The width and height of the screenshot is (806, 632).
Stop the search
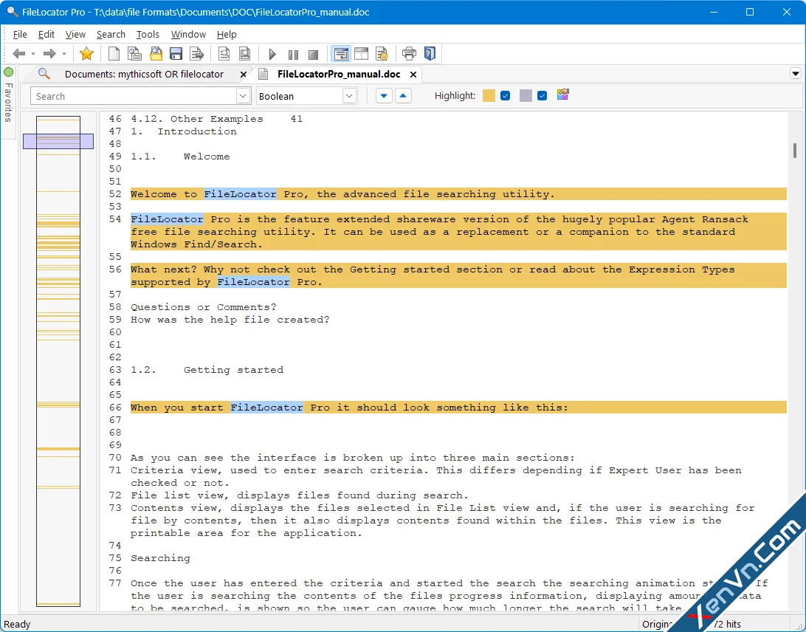pyautogui.click(x=313, y=54)
